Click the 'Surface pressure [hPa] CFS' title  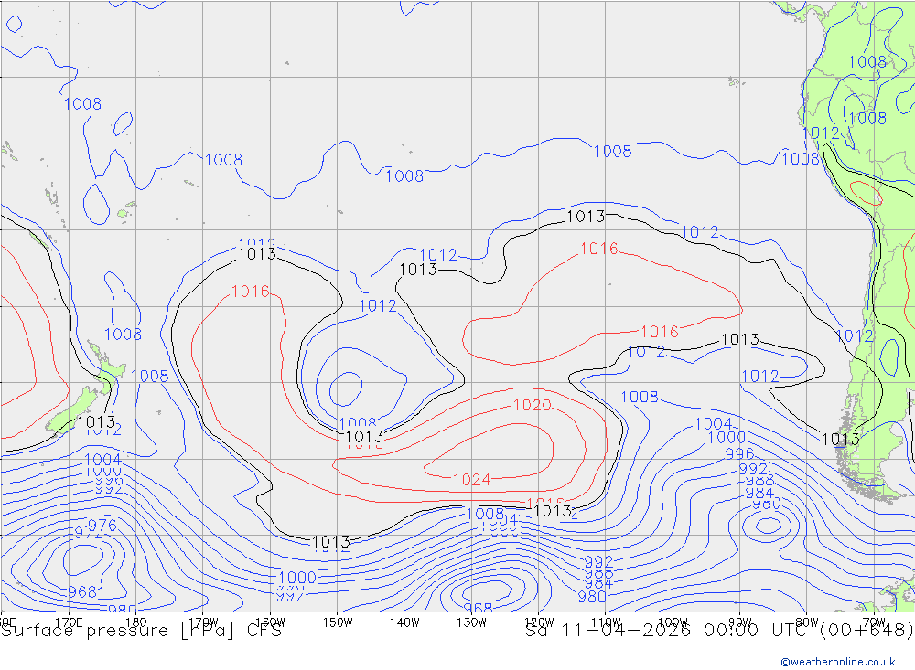pyautogui.click(x=141, y=631)
